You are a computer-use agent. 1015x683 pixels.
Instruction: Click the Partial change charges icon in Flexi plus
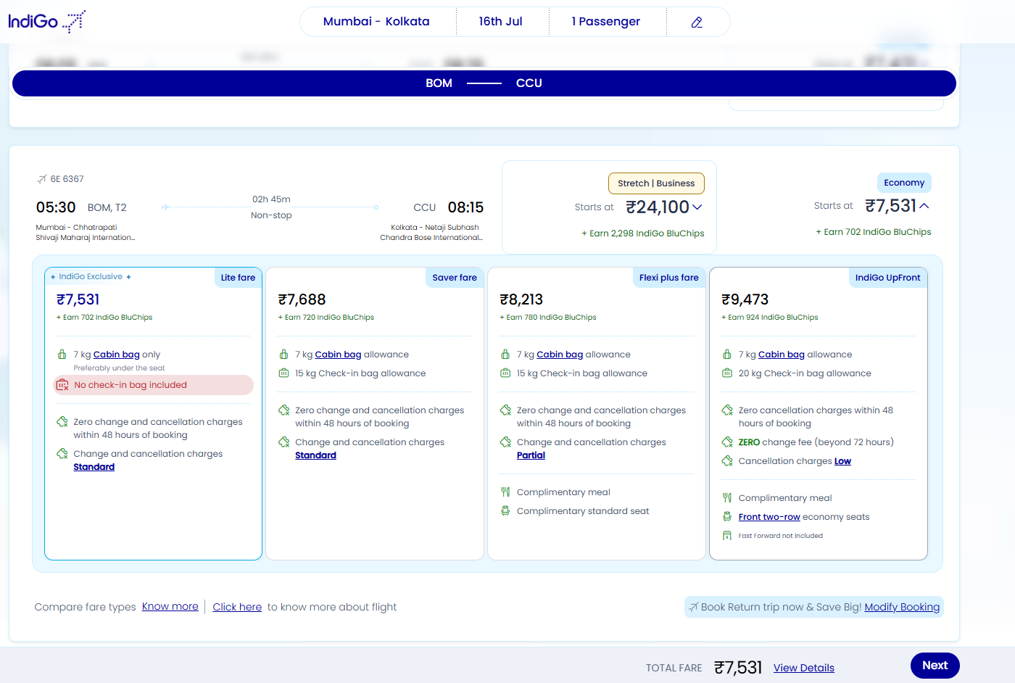point(505,442)
